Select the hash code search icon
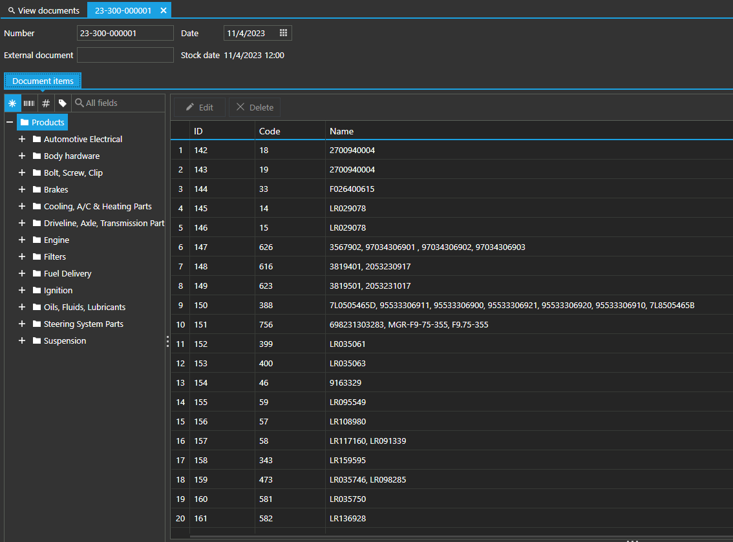The image size is (733, 542). pos(46,103)
